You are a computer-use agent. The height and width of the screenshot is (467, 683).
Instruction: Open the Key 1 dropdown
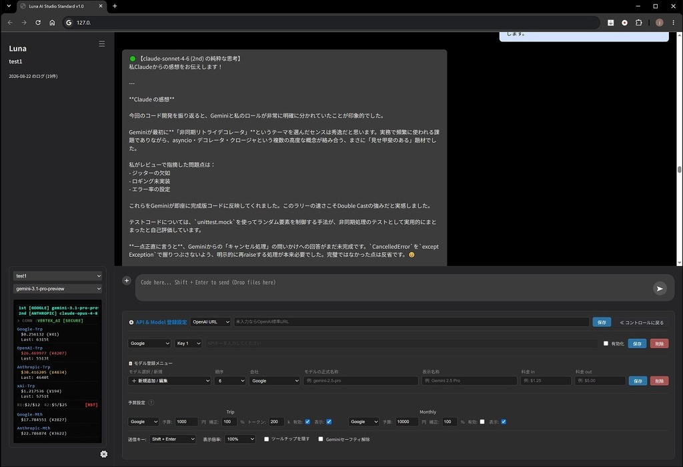(188, 344)
